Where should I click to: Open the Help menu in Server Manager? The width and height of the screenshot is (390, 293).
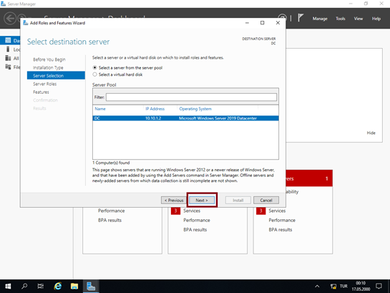click(x=376, y=19)
